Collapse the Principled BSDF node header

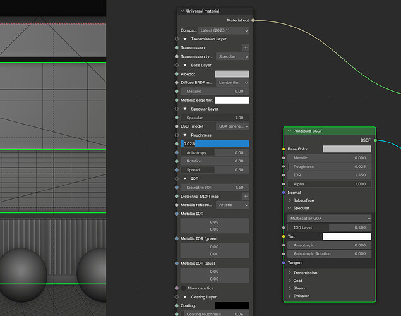coord(289,131)
